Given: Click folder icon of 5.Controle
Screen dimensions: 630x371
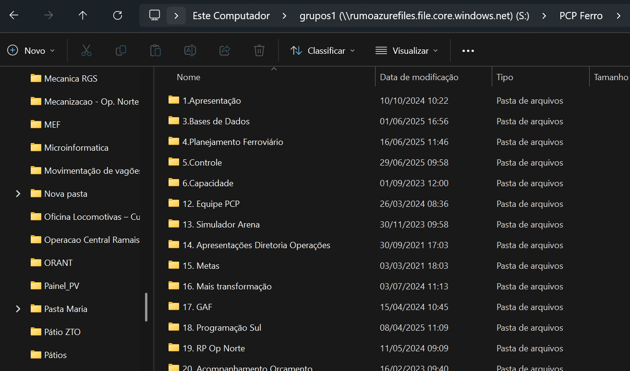Looking at the screenshot, I should pos(174,162).
